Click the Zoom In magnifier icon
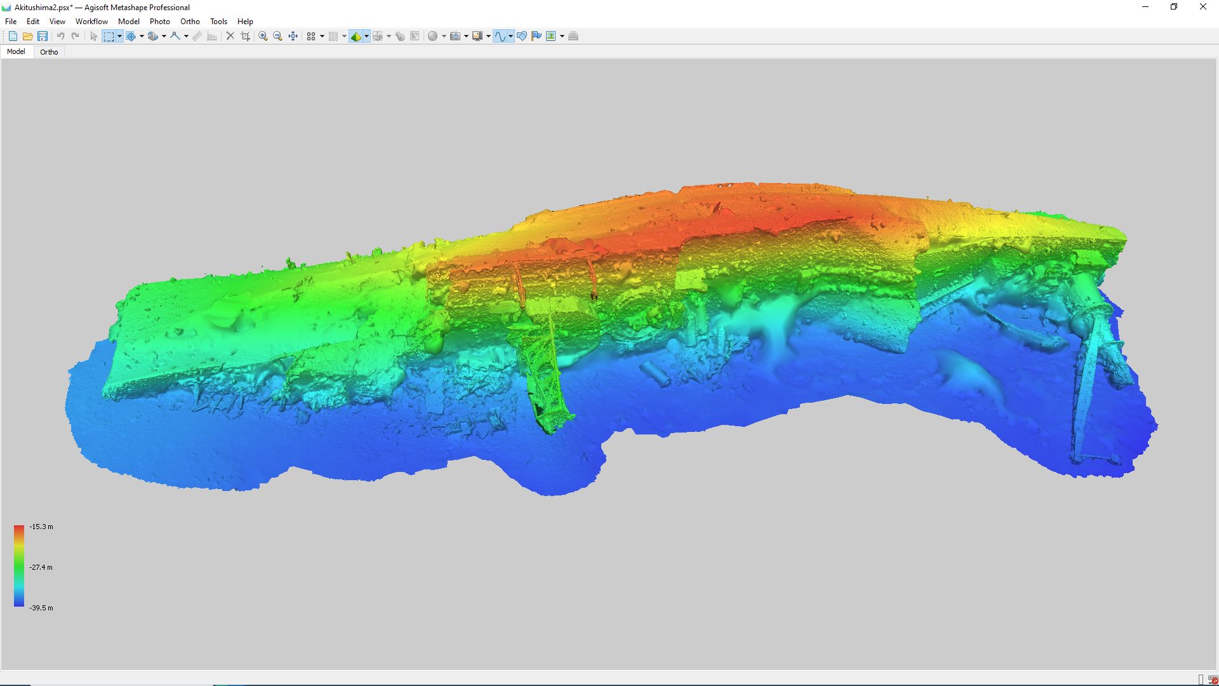 pos(263,36)
